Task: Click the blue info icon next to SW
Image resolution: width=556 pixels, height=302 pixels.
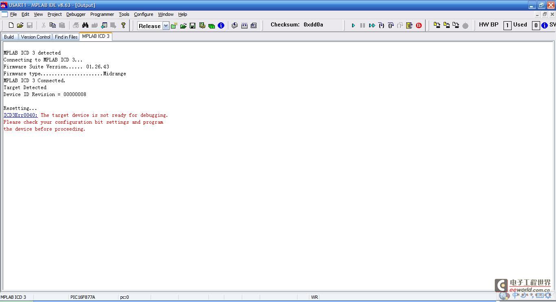Action: tap(545, 25)
